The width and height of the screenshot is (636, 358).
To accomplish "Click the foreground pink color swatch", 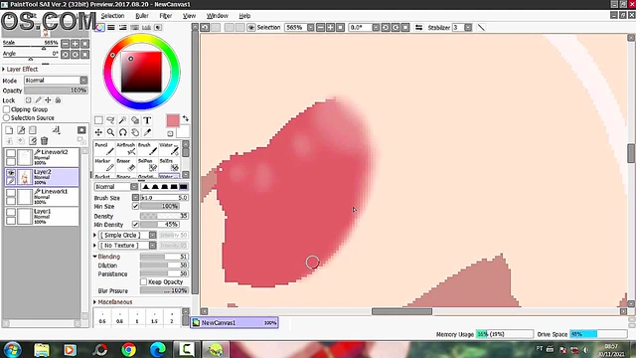I will coord(173,120).
